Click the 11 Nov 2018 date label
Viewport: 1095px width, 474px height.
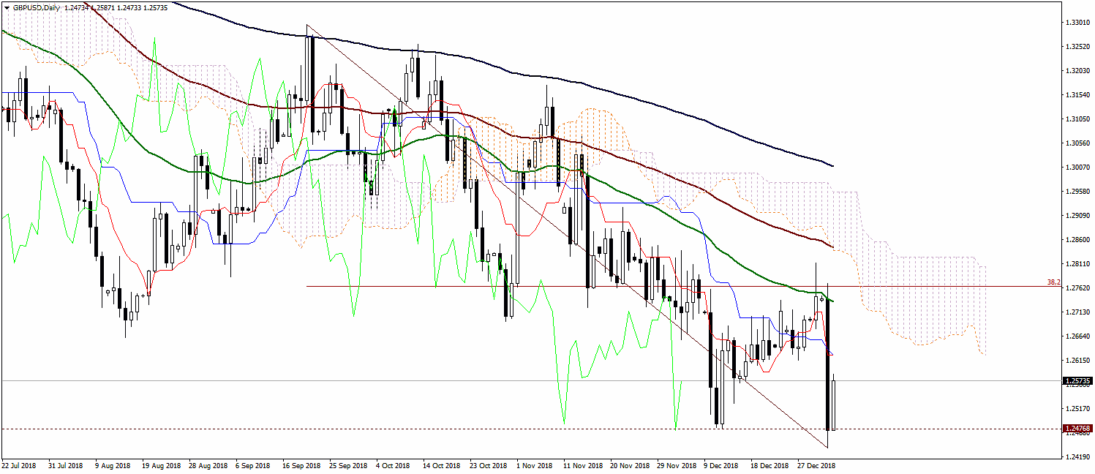point(583,465)
